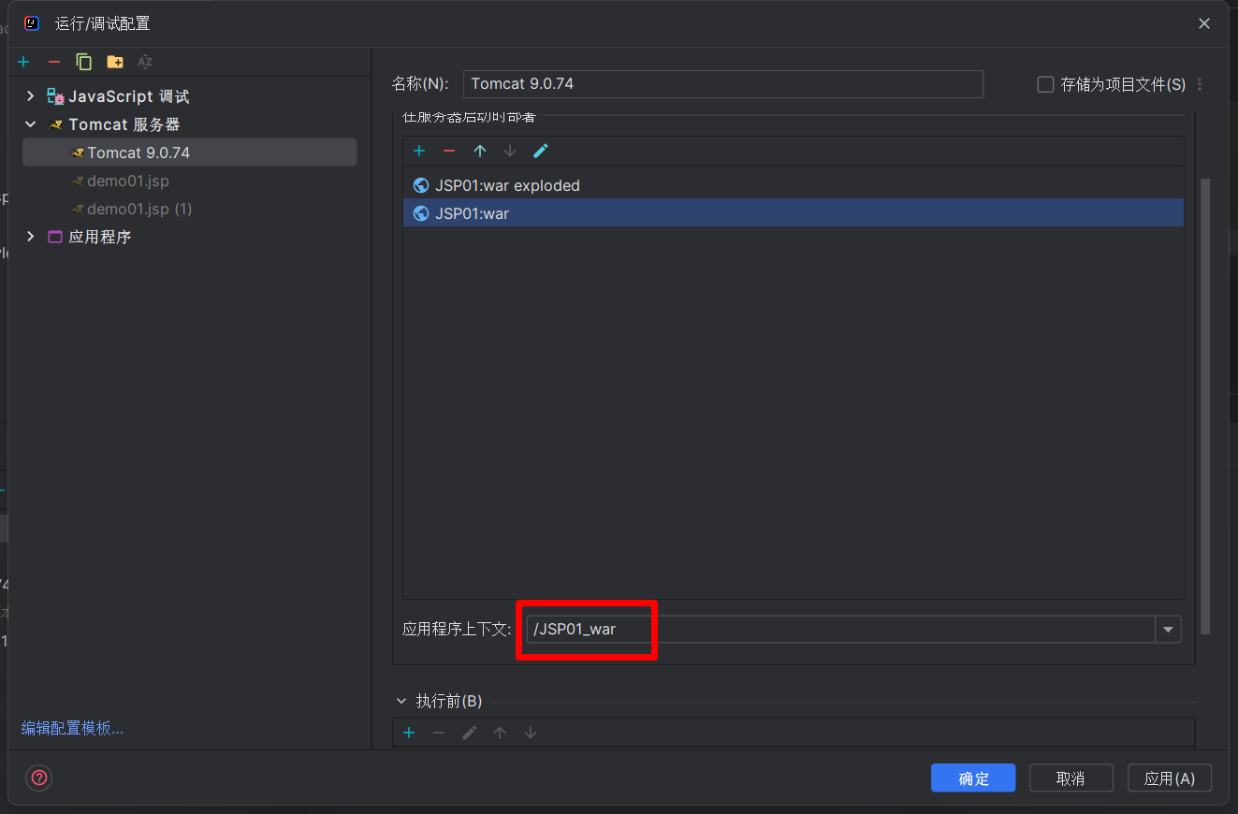The height and width of the screenshot is (814, 1238).
Task: Select the JSP01:war artifact row
Action: tap(794, 213)
